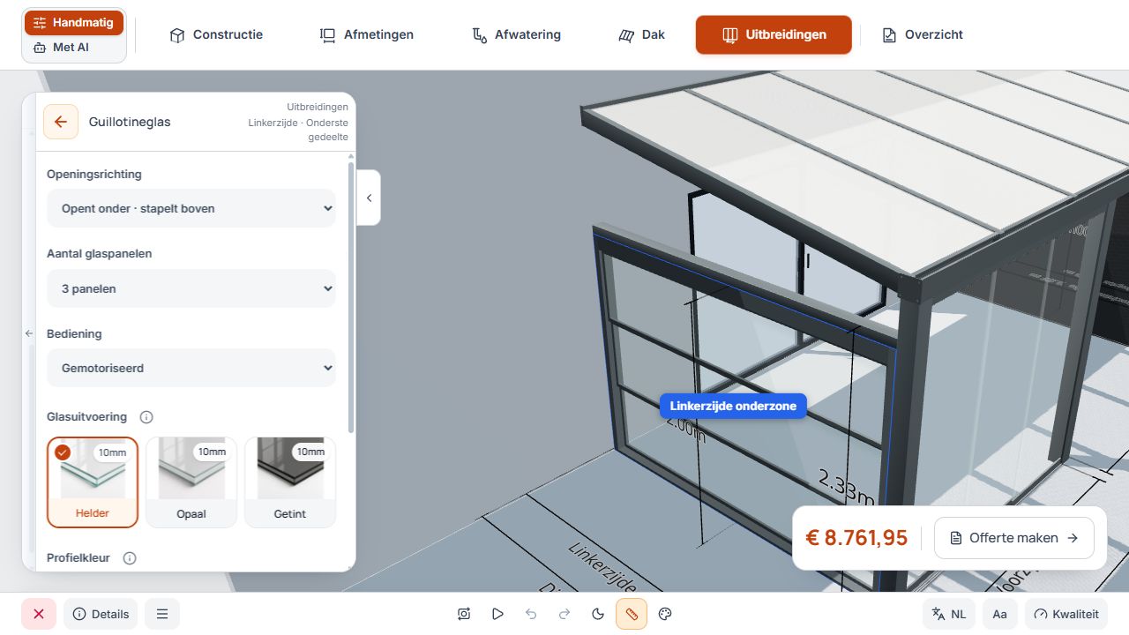Open the color palette icon
The height and width of the screenshot is (635, 1129).
click(x=666, y=614)
